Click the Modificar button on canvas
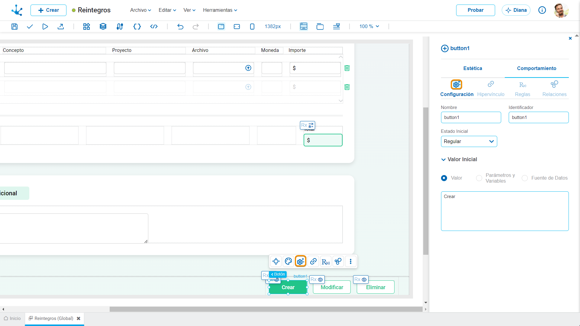580x326 pixels. 332,287
